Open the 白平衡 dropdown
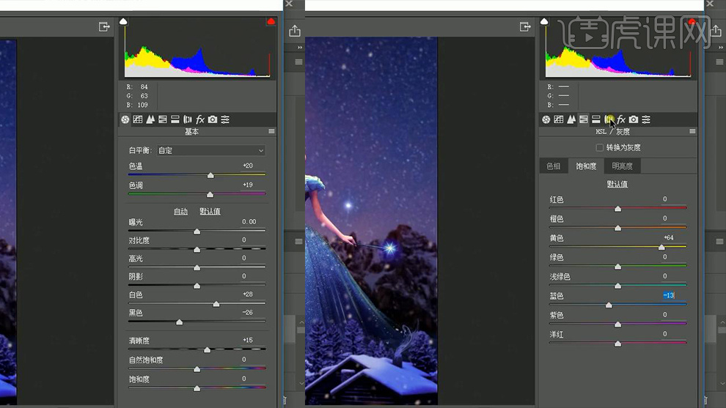Viewport: 726px width, 408px height. pyautogui.click(x=211, y=150)
